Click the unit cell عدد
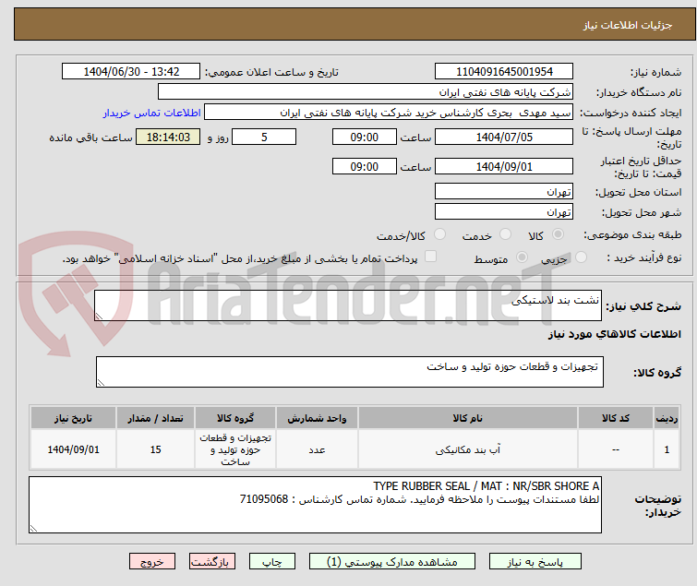The image size is (697, 586). 317,449
